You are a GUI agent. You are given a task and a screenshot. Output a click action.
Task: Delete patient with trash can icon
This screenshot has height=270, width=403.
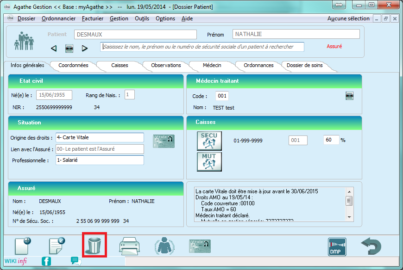(94, 245)
